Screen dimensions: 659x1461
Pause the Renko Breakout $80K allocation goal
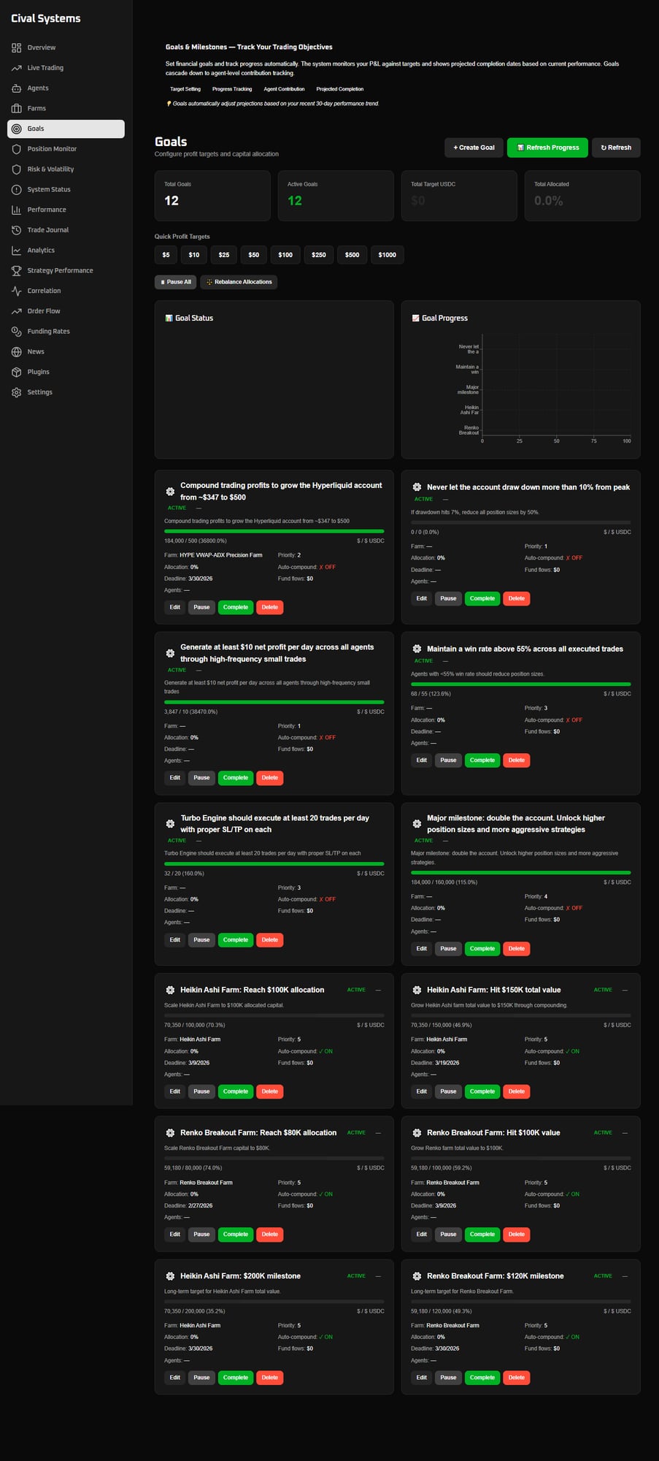201,1235
